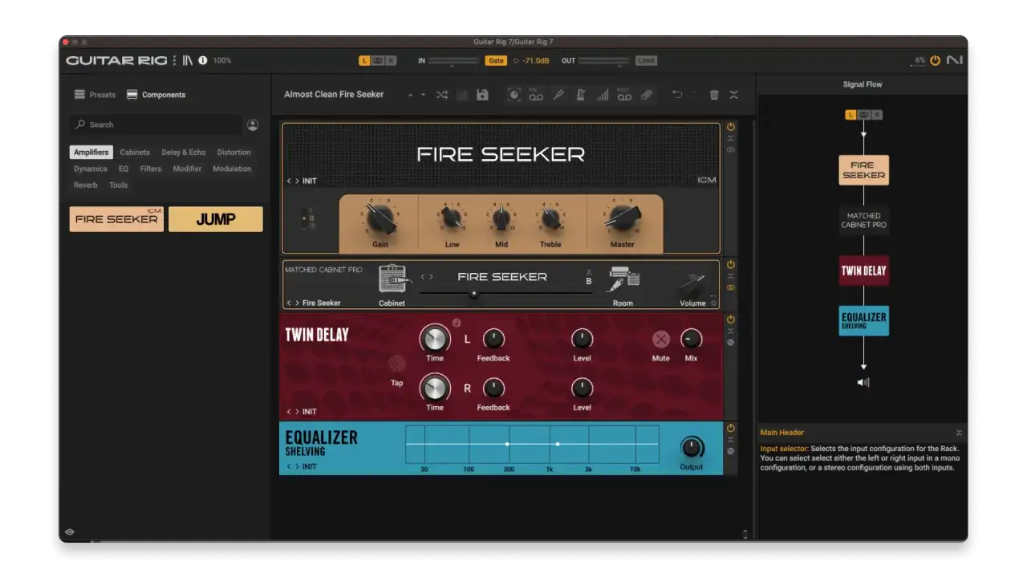Open the metronome tool
This screenshot has width=1027, height=578.
pyautogui.click(x=580, y=95)
